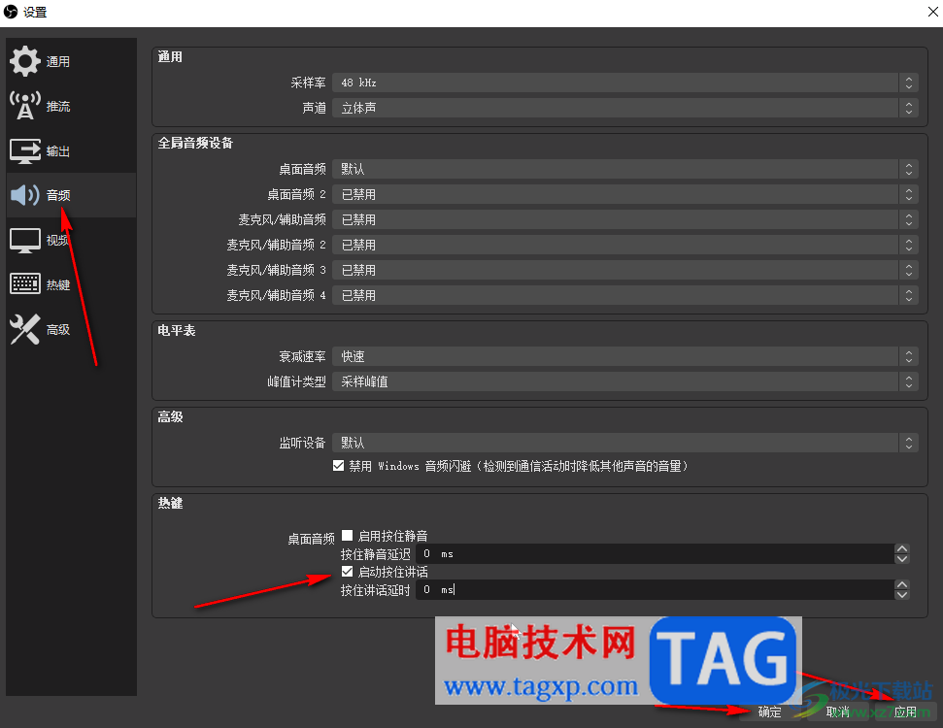The width and height of the screenshot is (943, 728).
Task: Switch to the 热键 tab label
Action: [57, 285]
